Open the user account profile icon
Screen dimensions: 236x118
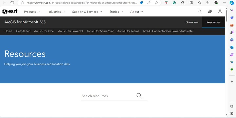pyautogui.click(x=220, y=11)
